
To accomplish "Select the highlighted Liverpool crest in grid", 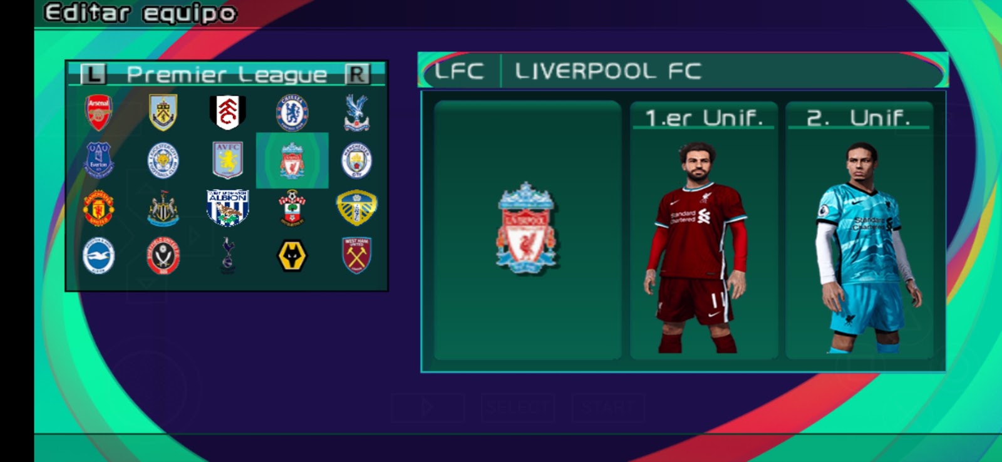I will 292,161.
